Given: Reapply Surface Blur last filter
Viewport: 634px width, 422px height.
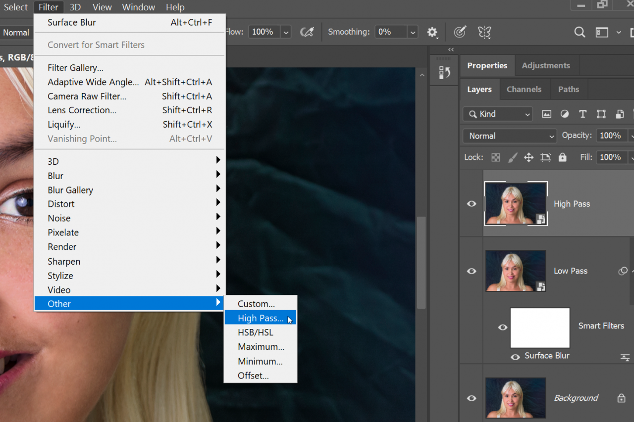Looking at the screenshot, I should pyautogui.click(x=130, y=22).
